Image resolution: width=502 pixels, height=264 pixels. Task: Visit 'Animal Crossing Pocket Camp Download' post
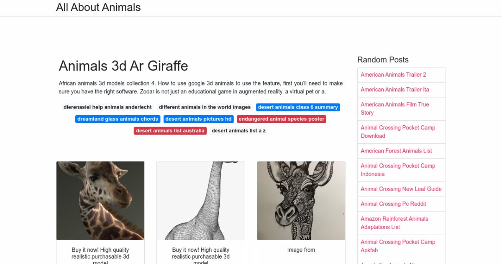pos(398,132)
